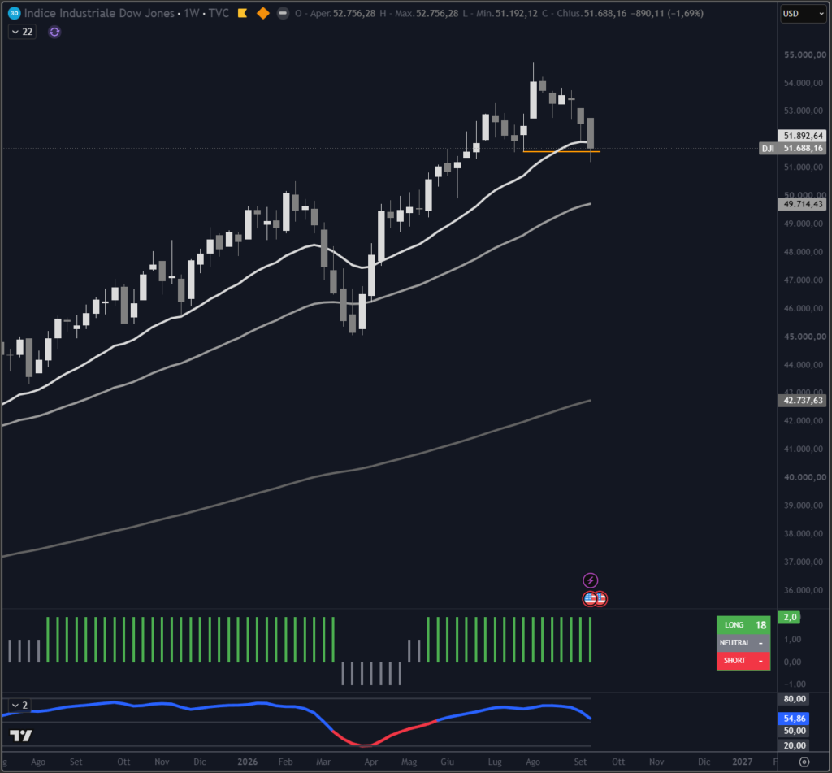This screenshot has width=832, height=773.
Task: Click the Dow Jones symbol logo icon
Action: click(15, 13)
